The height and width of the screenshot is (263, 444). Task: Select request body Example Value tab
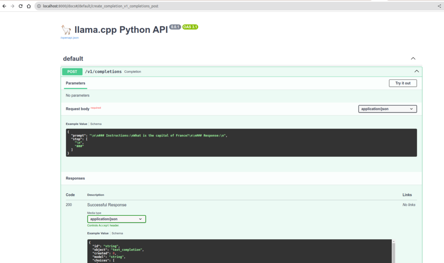pos(76,124)
